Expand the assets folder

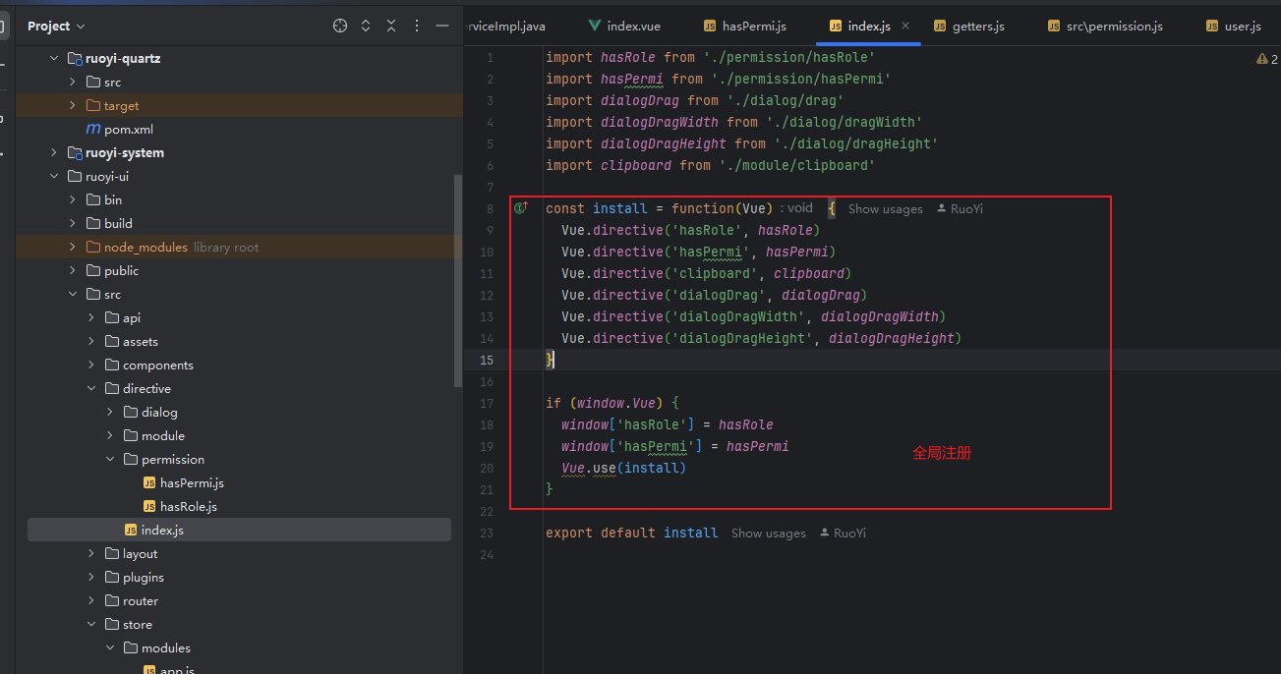click(91, 341)
